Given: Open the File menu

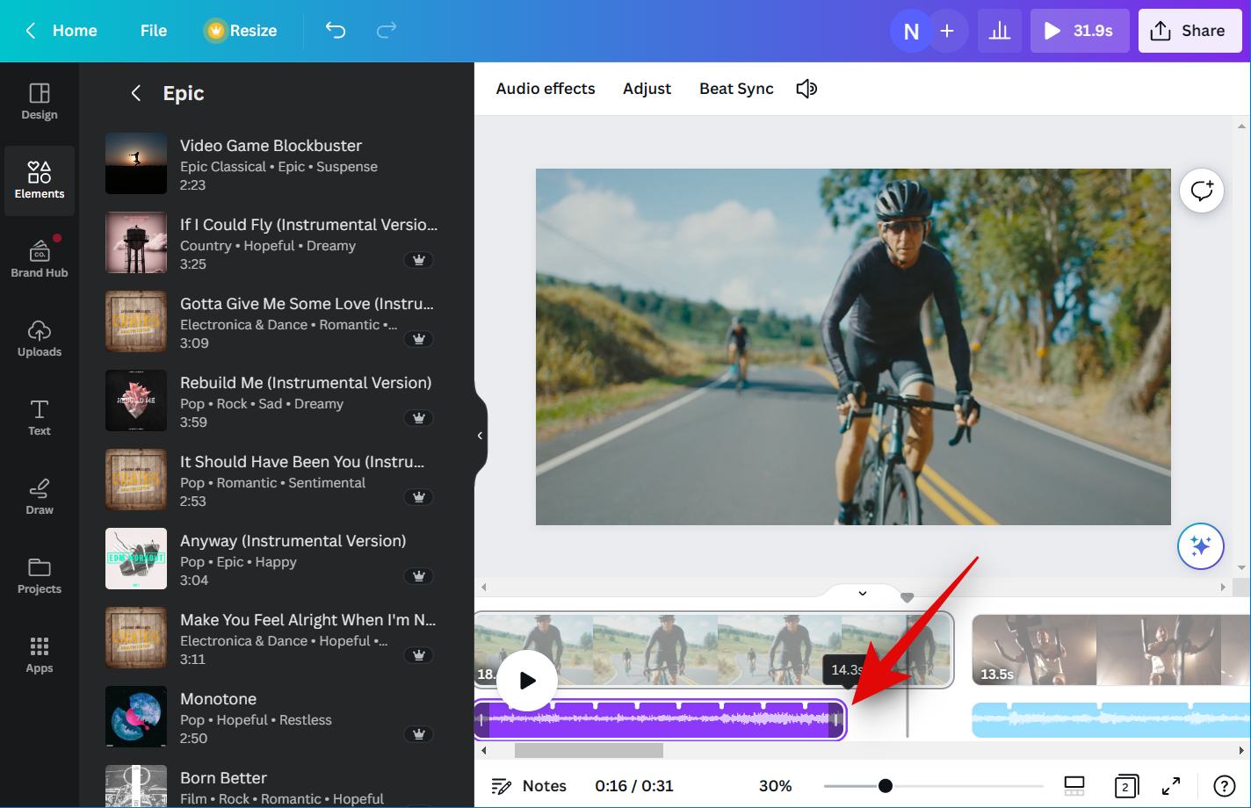Looking at the screenshot, I should pos(153,31).
